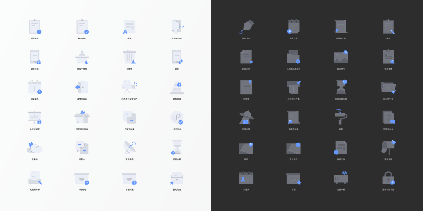423x211 pixels.
Task: Select the 下载成功 archive box checkmark icon
Action: [82, 179]
